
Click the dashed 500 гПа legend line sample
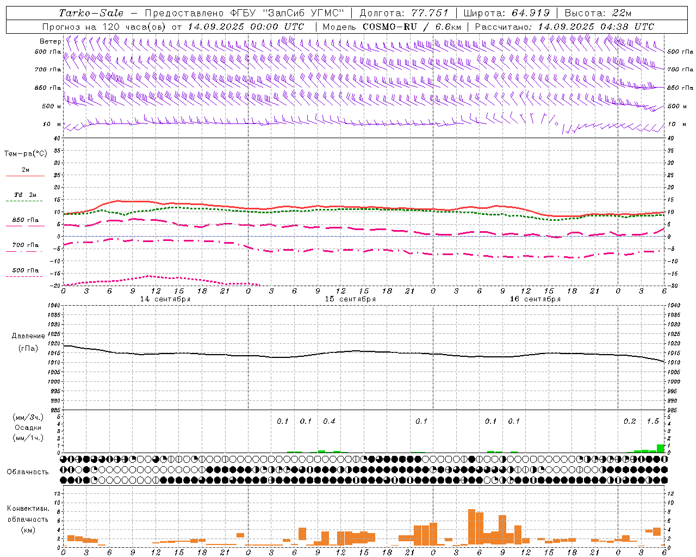click(x=24, y=277)
